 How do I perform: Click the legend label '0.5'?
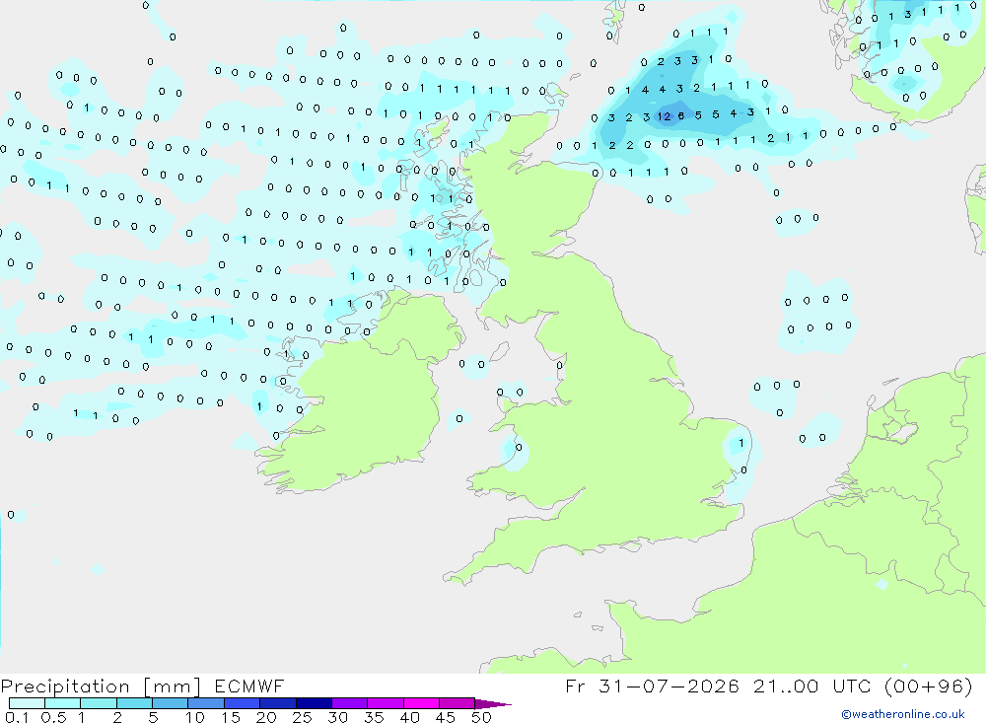[53, 717]
